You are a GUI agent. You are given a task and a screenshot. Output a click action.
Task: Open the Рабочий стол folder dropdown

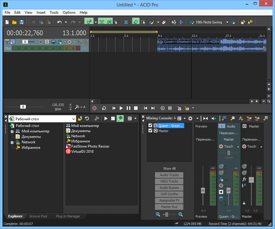click(73, 118)
